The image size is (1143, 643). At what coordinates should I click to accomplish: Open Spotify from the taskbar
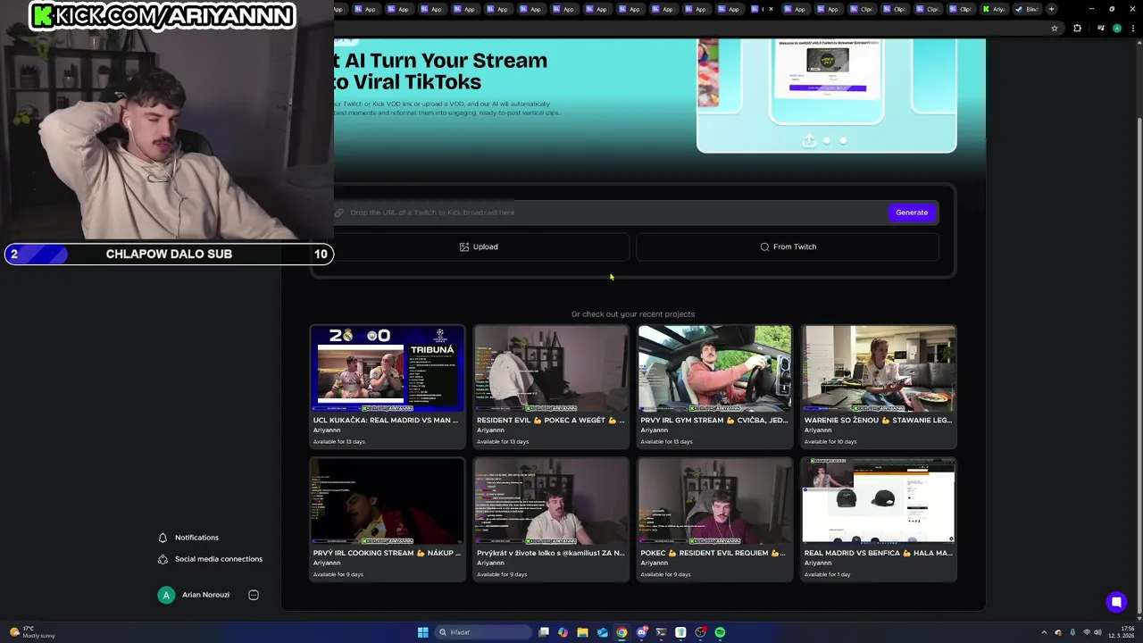720,632
